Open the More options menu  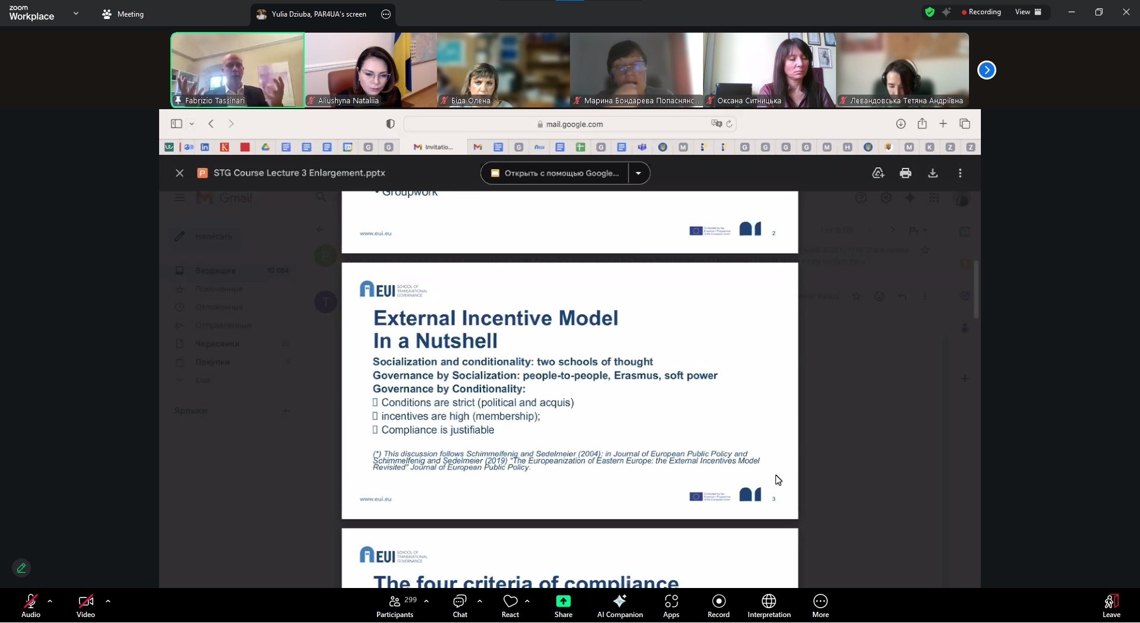point(821,605)
